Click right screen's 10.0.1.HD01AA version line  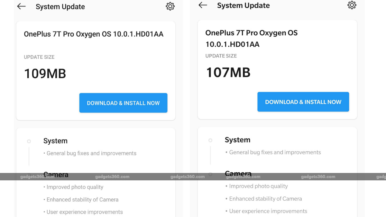click(232, 44)
